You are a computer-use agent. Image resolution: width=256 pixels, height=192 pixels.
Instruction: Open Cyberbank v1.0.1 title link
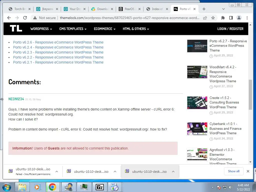click(x=225, y=128)
